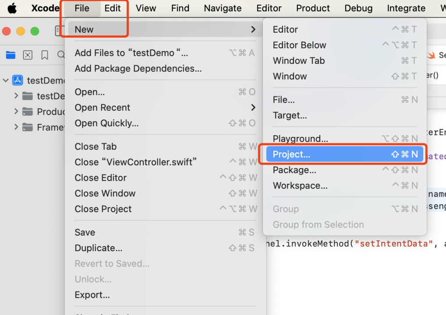446x315 pixels.
Task: Select the Bookmark navigator icon
Action: [x=45, y=55]
